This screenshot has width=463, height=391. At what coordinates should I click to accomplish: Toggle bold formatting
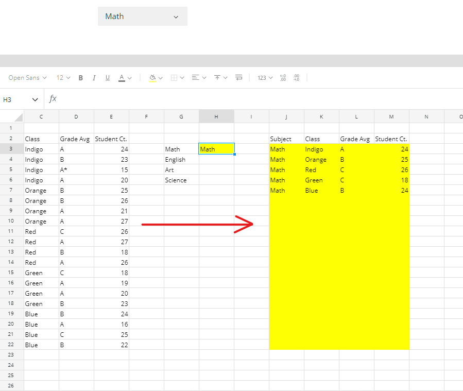pos(81,78)
